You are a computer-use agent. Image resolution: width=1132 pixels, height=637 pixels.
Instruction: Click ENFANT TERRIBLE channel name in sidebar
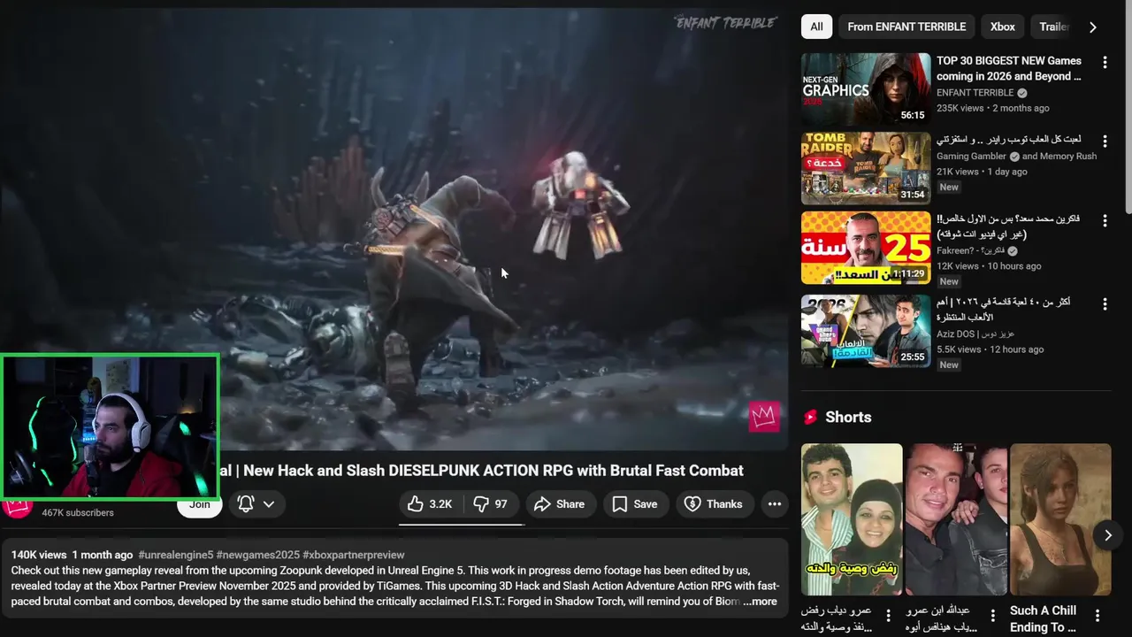[x=975, y=93]
